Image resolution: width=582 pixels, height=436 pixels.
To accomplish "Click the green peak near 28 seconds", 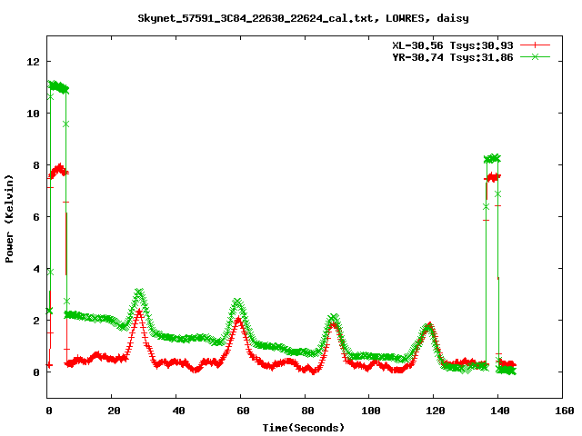I will tap(139, 292).
